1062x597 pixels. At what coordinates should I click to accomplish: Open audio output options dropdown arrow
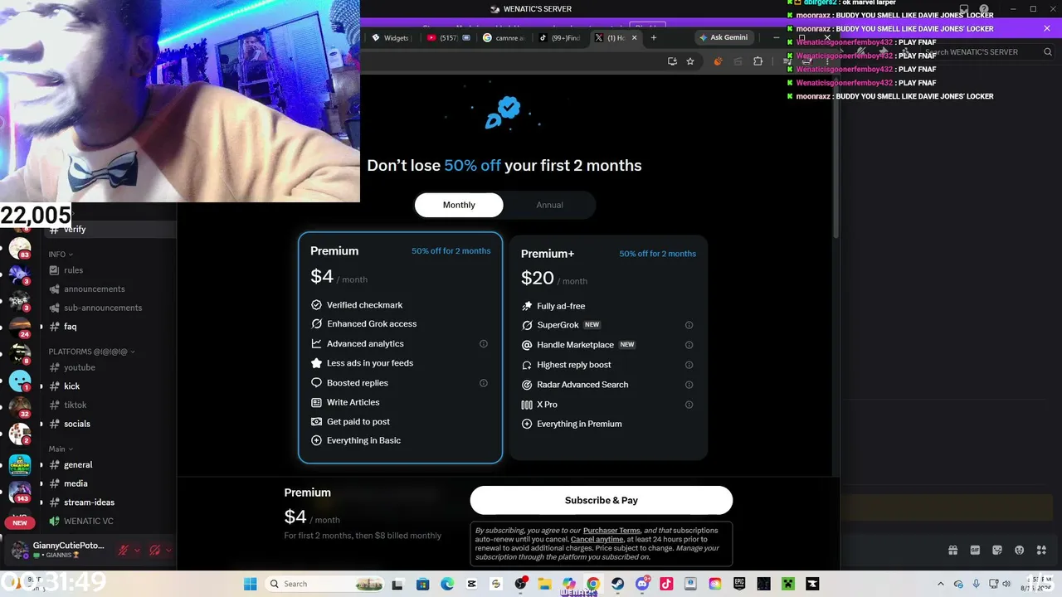(168, 550)
